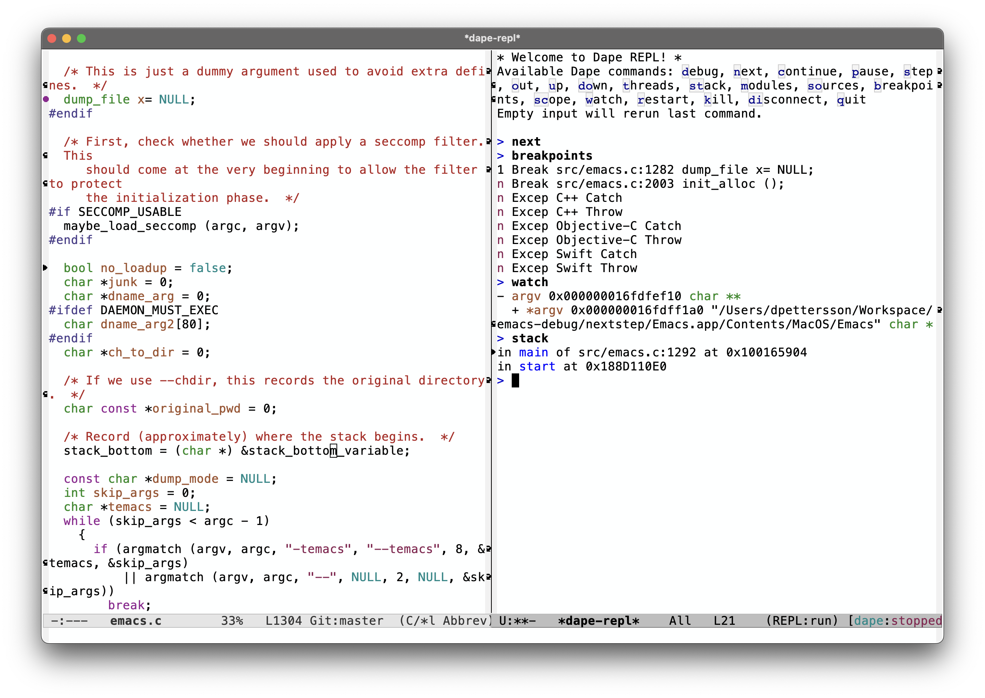Click the continuation glyph after 'seccomp filter.'

click(x=489, y=141)
